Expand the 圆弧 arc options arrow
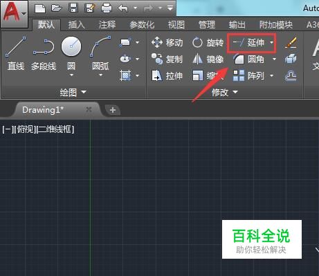 (100, 75)
